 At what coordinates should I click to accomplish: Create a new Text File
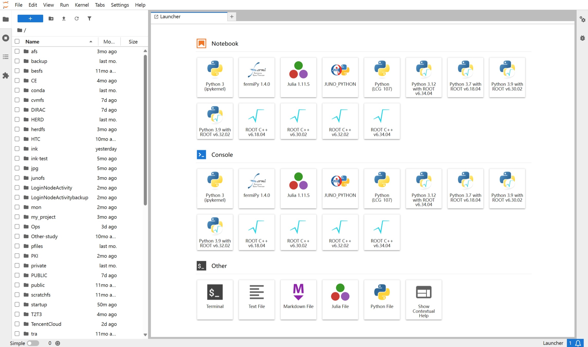pyautogui.click(x=256, y=300)
